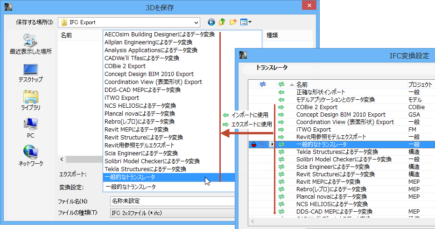Click the ファイル名 field containing 名称未設定
Screen dimensions: 435x229
click(172, 201)
